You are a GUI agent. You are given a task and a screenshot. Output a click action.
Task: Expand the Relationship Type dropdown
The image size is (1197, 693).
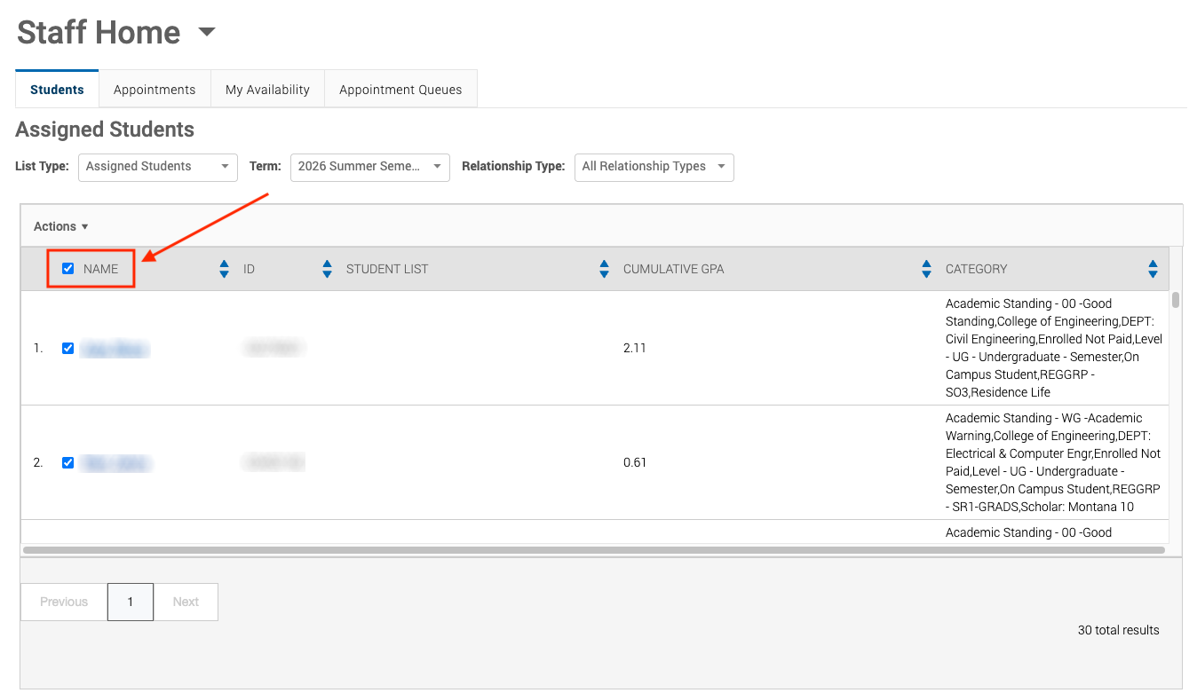pos(654,167)
